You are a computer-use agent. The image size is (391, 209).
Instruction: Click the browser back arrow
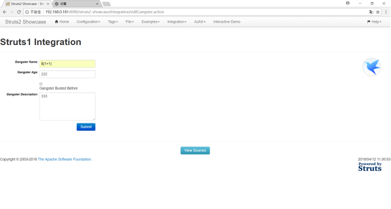point(5,12)
